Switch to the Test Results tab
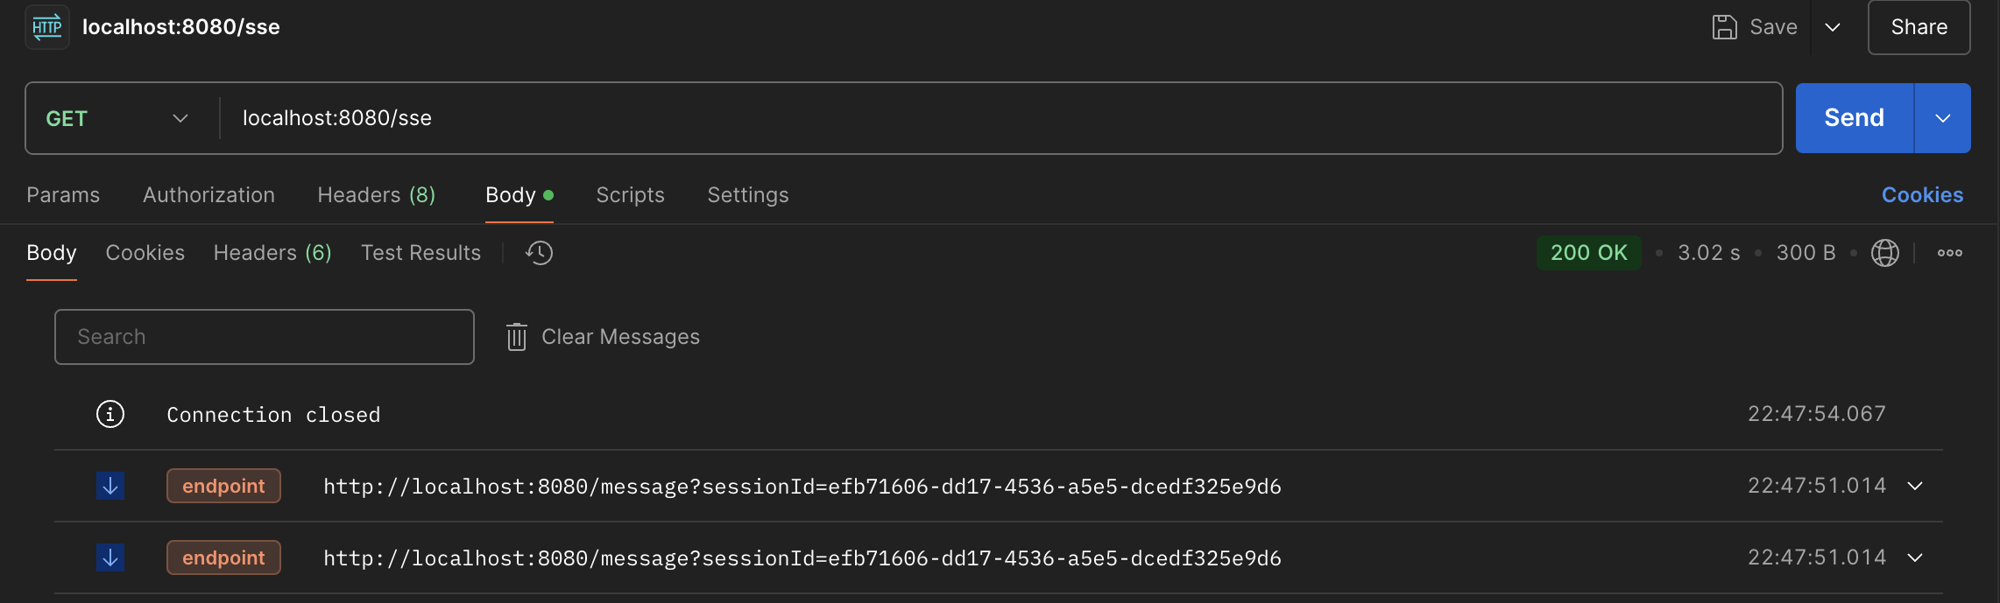Viewport: 2000px width, 603px height. coord(420,253)
